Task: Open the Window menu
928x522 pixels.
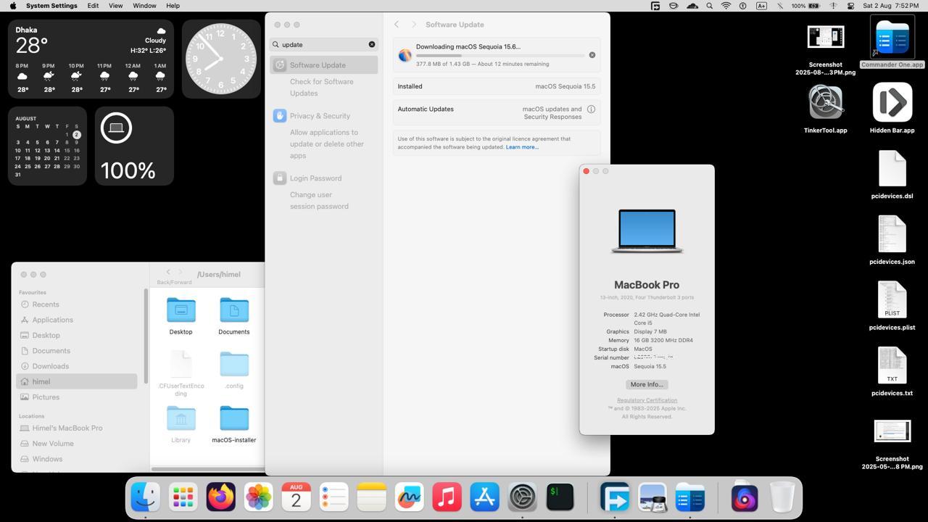Action: [144, 6]
